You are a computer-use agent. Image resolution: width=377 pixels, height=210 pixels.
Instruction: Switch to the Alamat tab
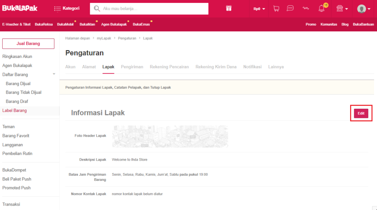(89, 67)
